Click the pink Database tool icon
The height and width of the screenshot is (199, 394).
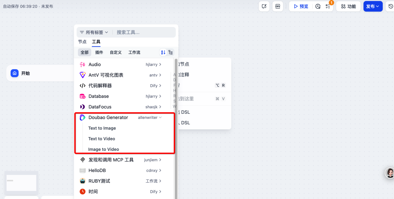pyautogui.click(x=82, y=96)
